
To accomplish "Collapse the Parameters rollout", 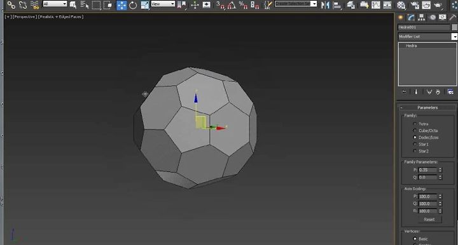I will point(427,107).
